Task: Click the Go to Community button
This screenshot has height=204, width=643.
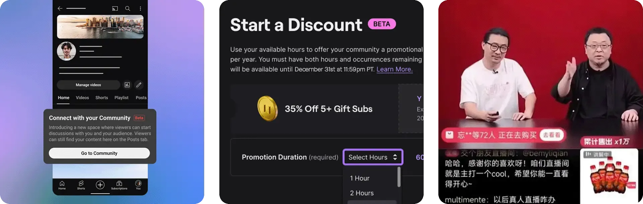Action: 99,153
